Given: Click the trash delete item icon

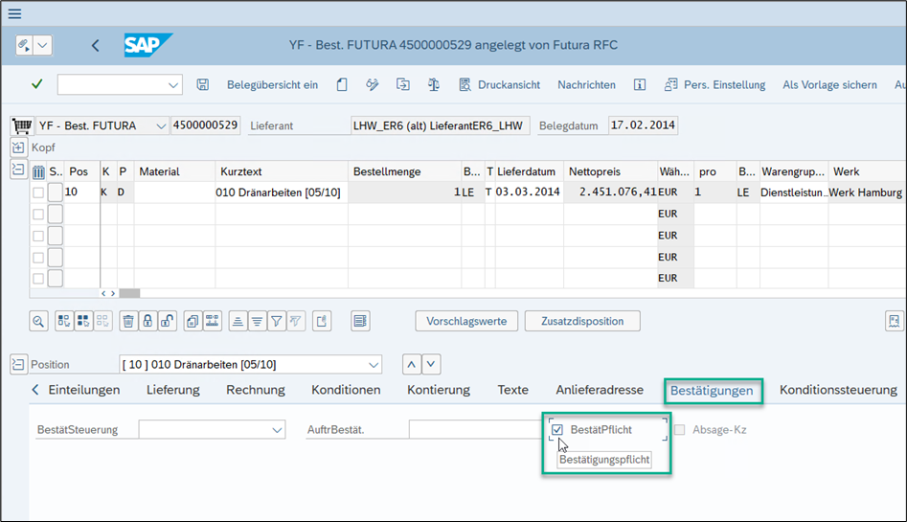Looking at the screenshot, I should pyautogui.click(x=128, y=321).
